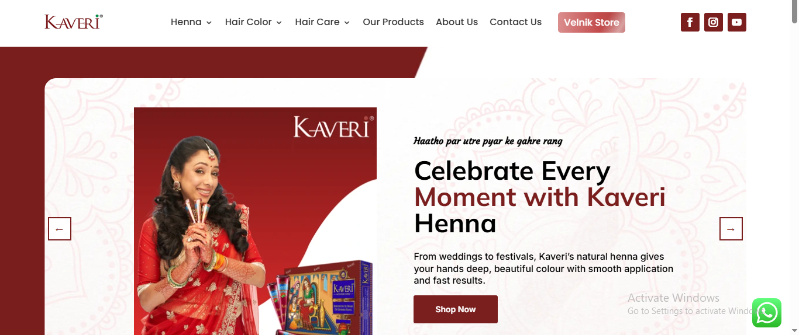Expand the Hair Color dropdown chevron
The width and height of the screenshot is (799, 335).
279,23
